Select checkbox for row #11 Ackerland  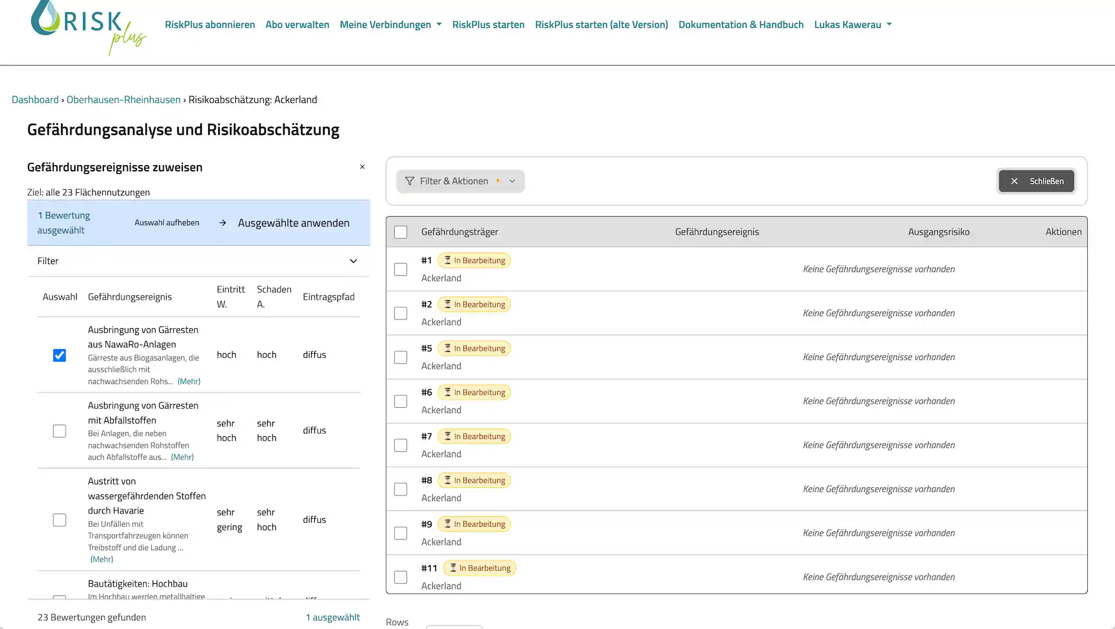click(401, 577)
